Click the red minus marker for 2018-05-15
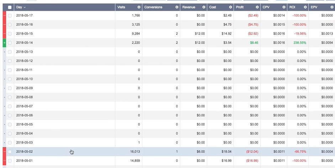Image resolution: width=335 pixels, height=168 pixels. (4, 34)
